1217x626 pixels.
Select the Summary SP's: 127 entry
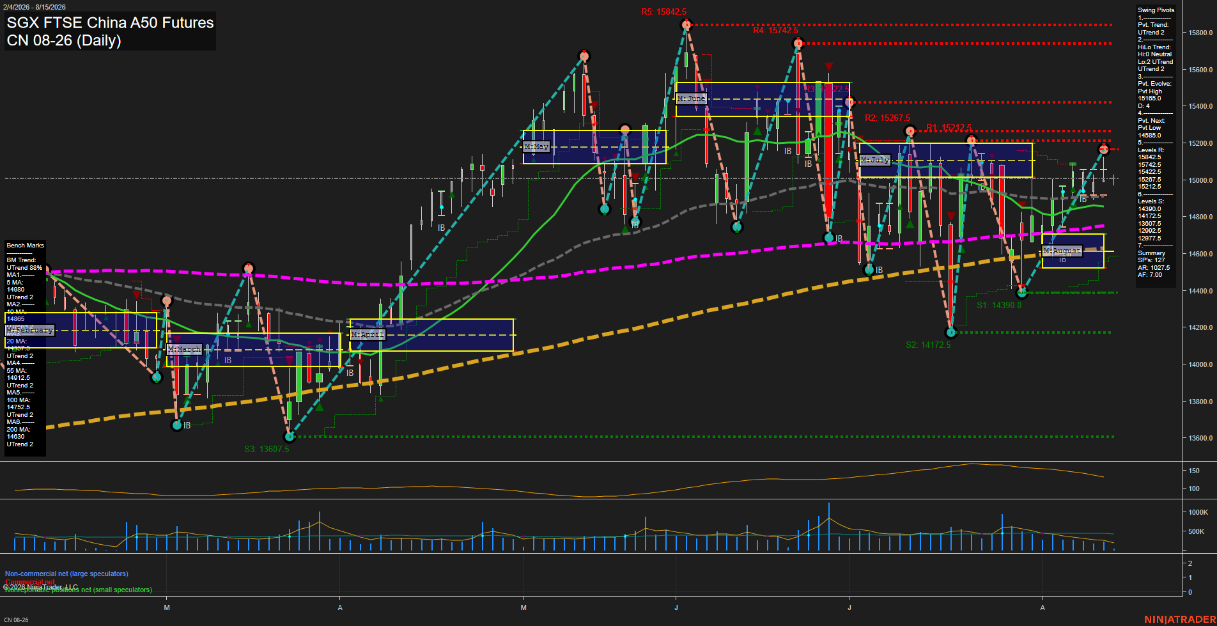coord(1152,257)
